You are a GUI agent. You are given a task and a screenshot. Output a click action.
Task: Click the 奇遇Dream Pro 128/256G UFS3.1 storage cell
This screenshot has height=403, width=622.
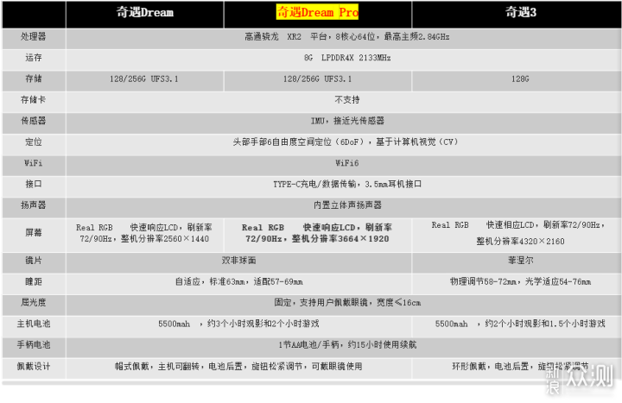coord(318,79)
